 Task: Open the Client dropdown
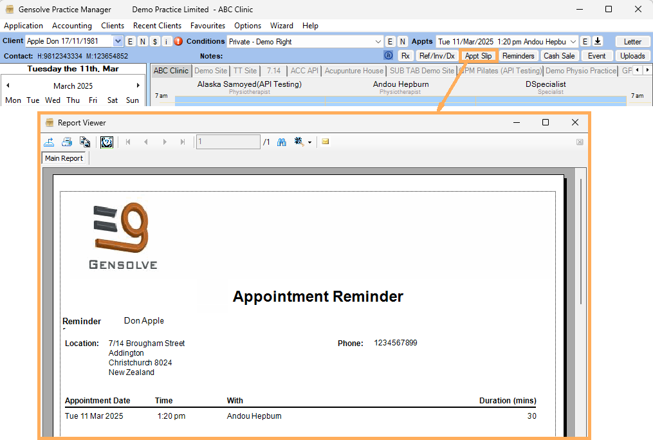(x=118, y=41)
